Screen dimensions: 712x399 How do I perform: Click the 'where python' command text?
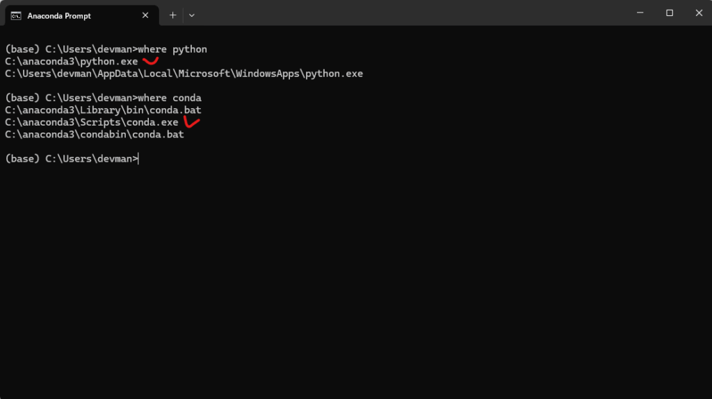pos(172,49)
